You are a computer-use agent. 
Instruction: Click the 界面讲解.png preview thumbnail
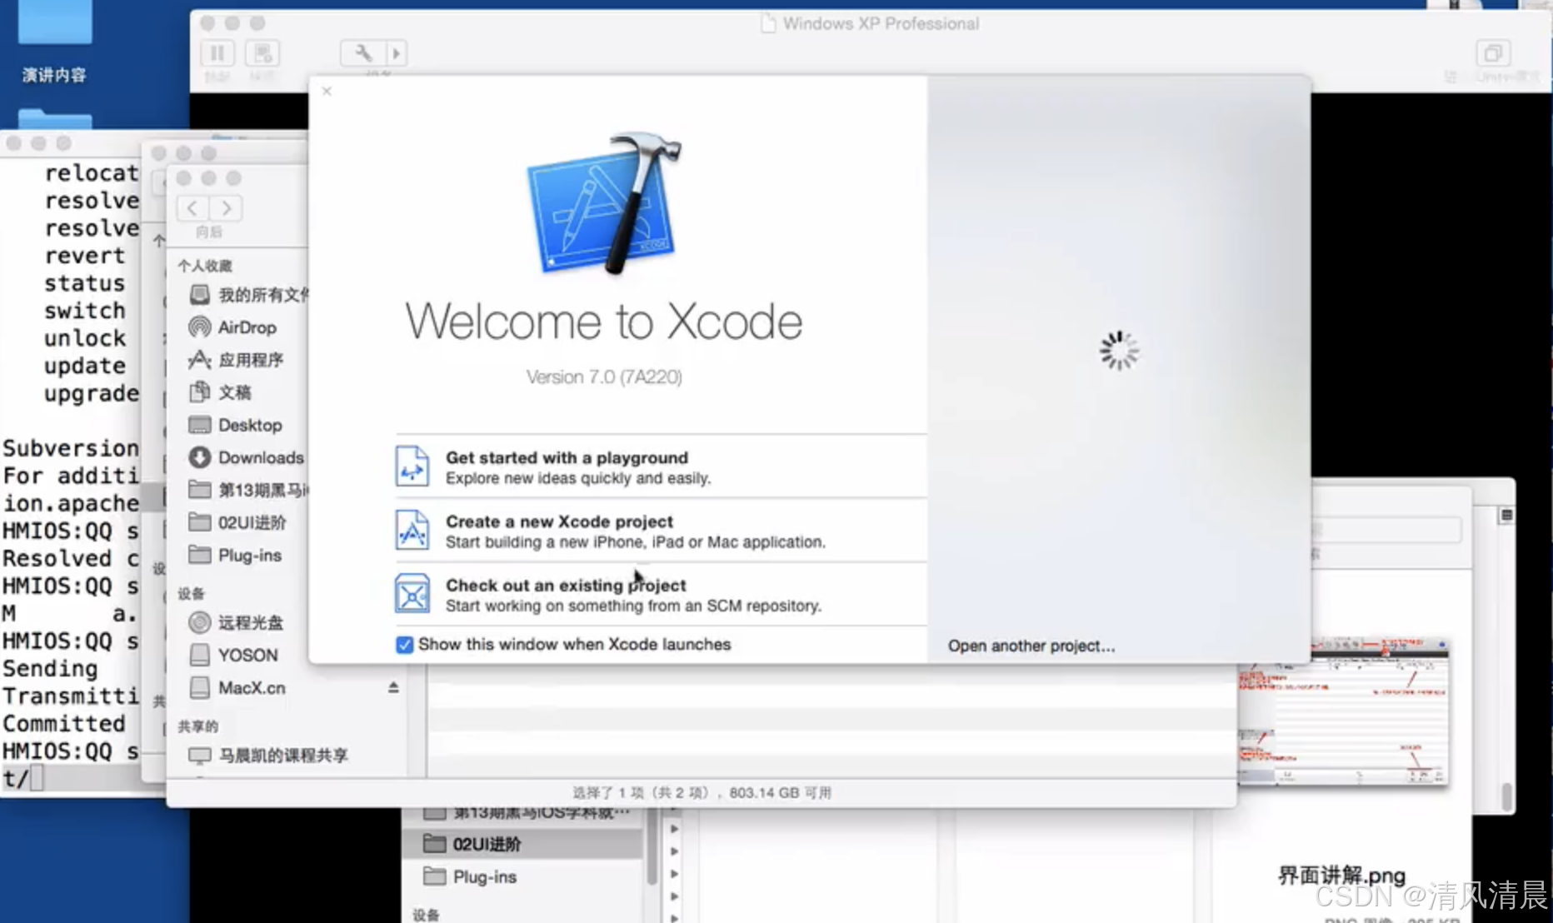pyautogui.click(x=1343, y=713)
